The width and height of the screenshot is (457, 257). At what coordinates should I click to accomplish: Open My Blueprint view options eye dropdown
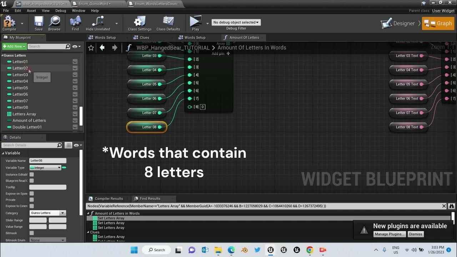click(x=77, y=46)
